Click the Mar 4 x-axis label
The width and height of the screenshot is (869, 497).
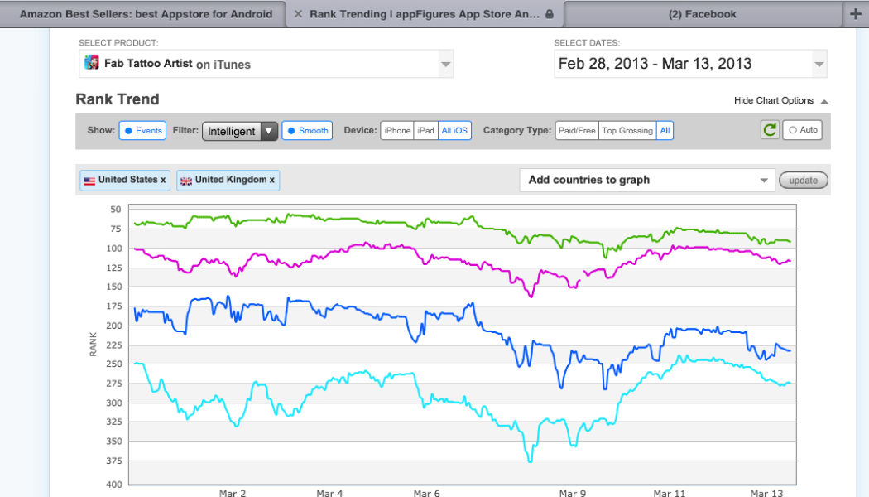tap(329, 493)
